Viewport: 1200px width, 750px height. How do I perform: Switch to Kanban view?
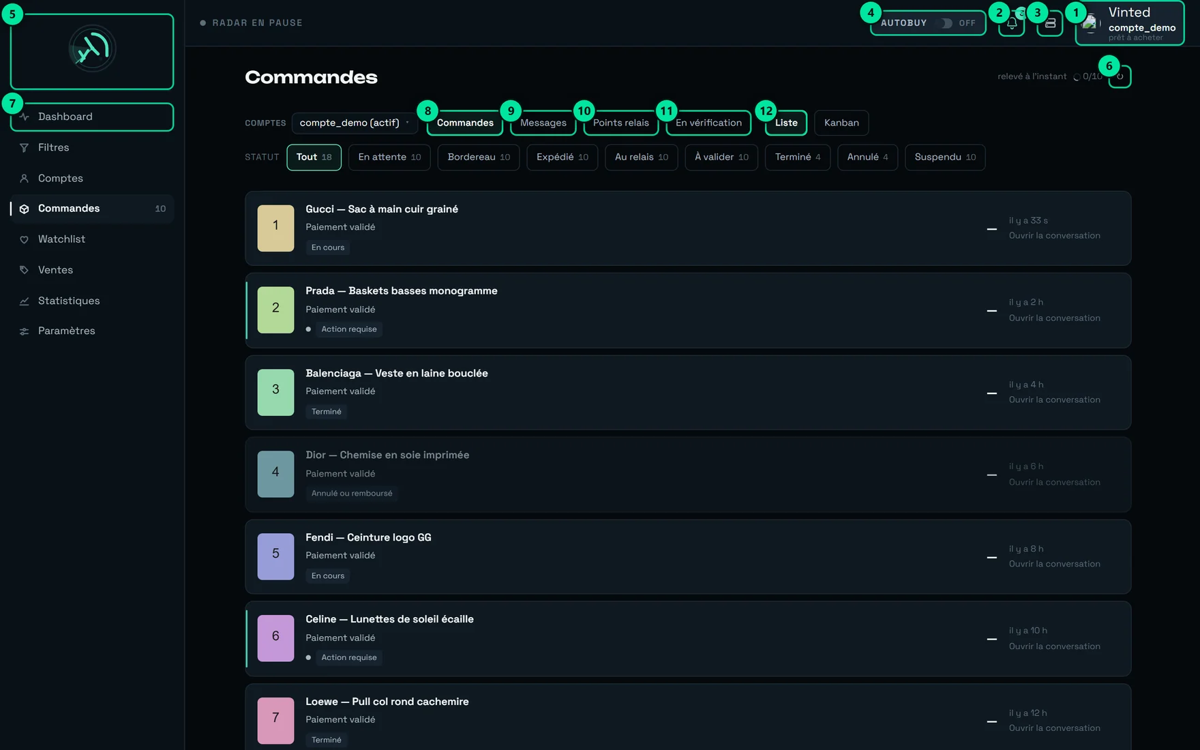coord(841,123)
